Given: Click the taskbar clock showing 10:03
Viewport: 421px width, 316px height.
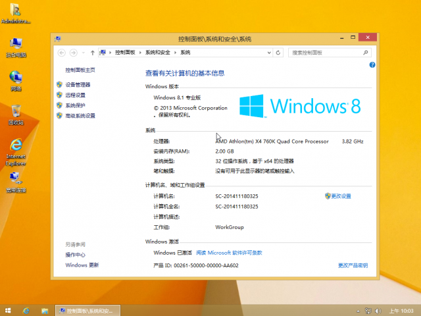Looking at the screenshot, I should pyautogui.click(x=401, y=311).
